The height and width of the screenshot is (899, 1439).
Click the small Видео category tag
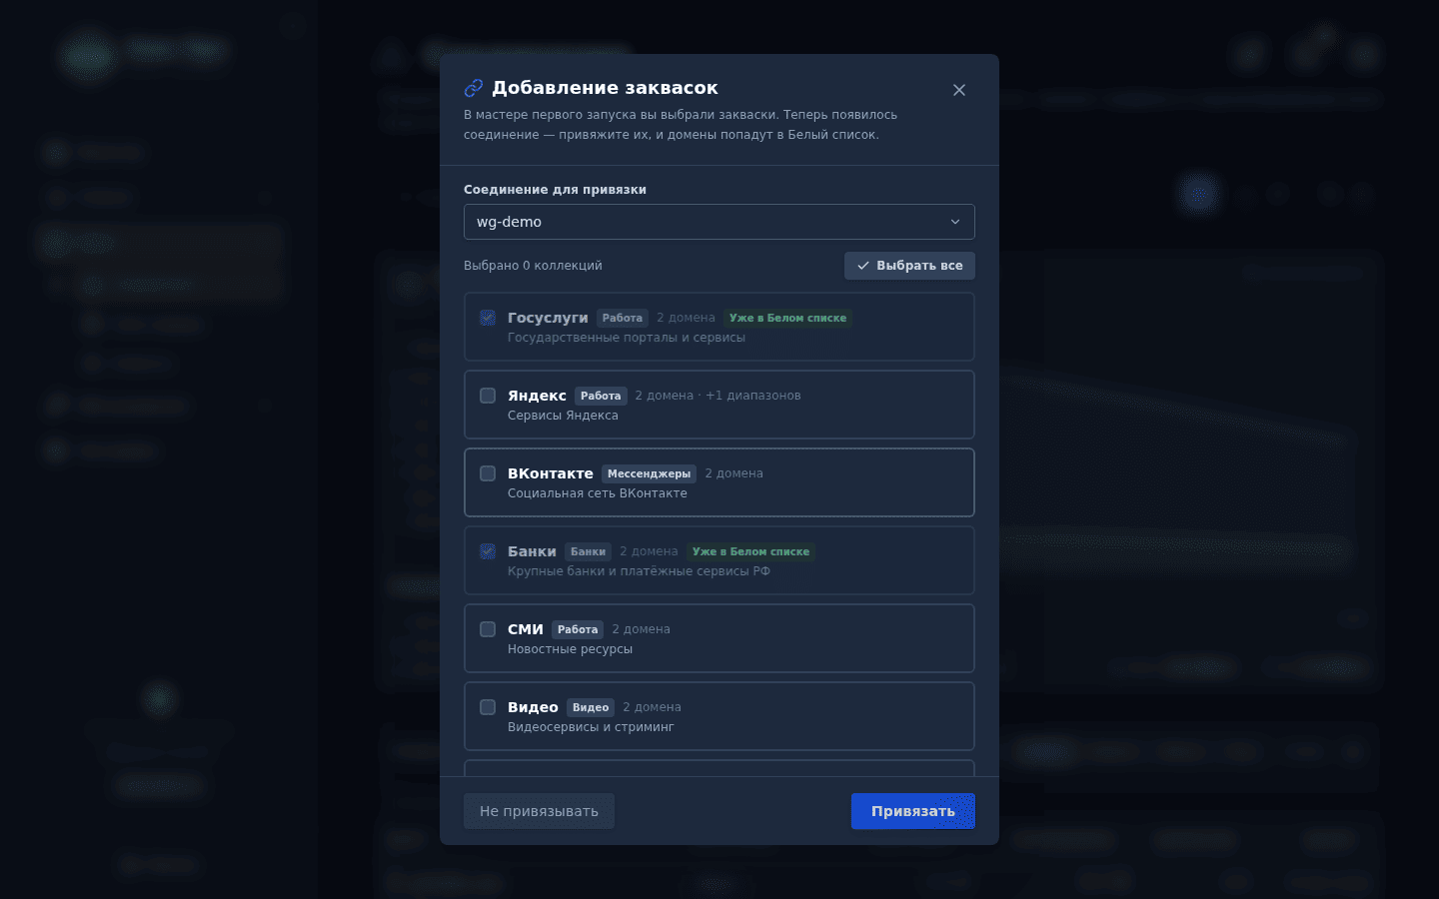591,707
